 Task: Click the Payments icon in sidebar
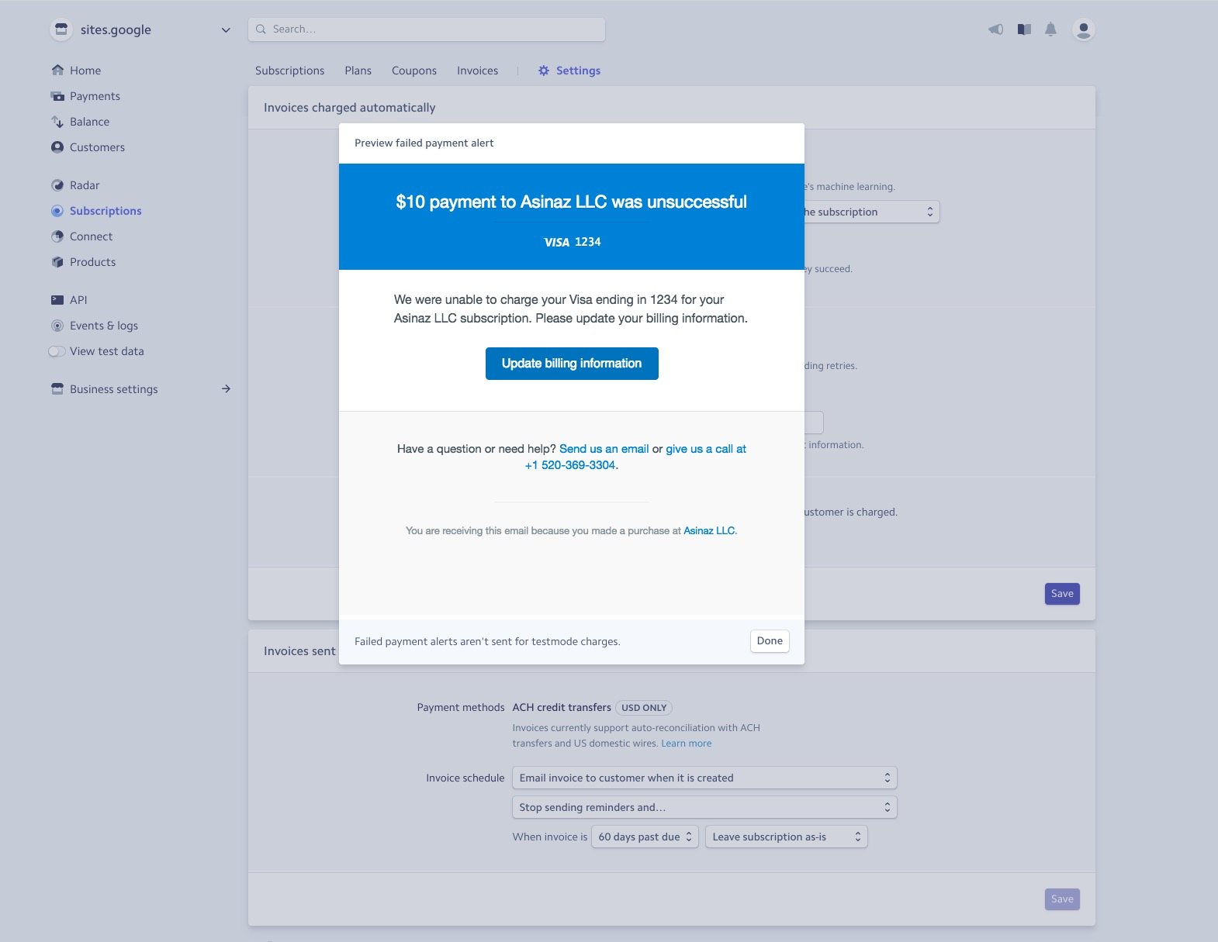coord(57,96)
